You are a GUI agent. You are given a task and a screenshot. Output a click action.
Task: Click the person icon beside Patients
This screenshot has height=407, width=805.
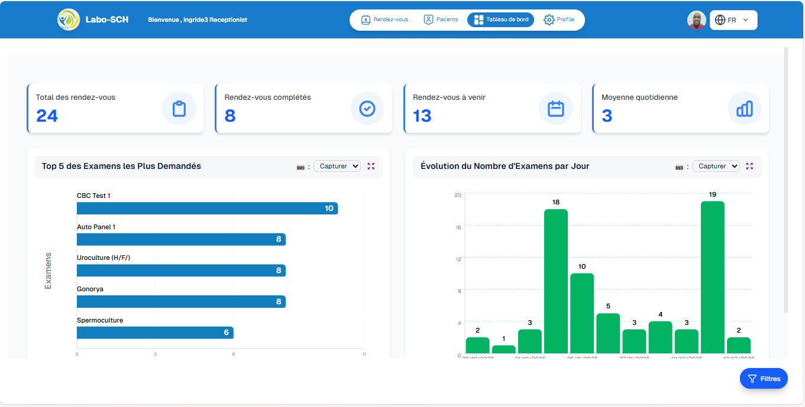[x=427, y=19]
